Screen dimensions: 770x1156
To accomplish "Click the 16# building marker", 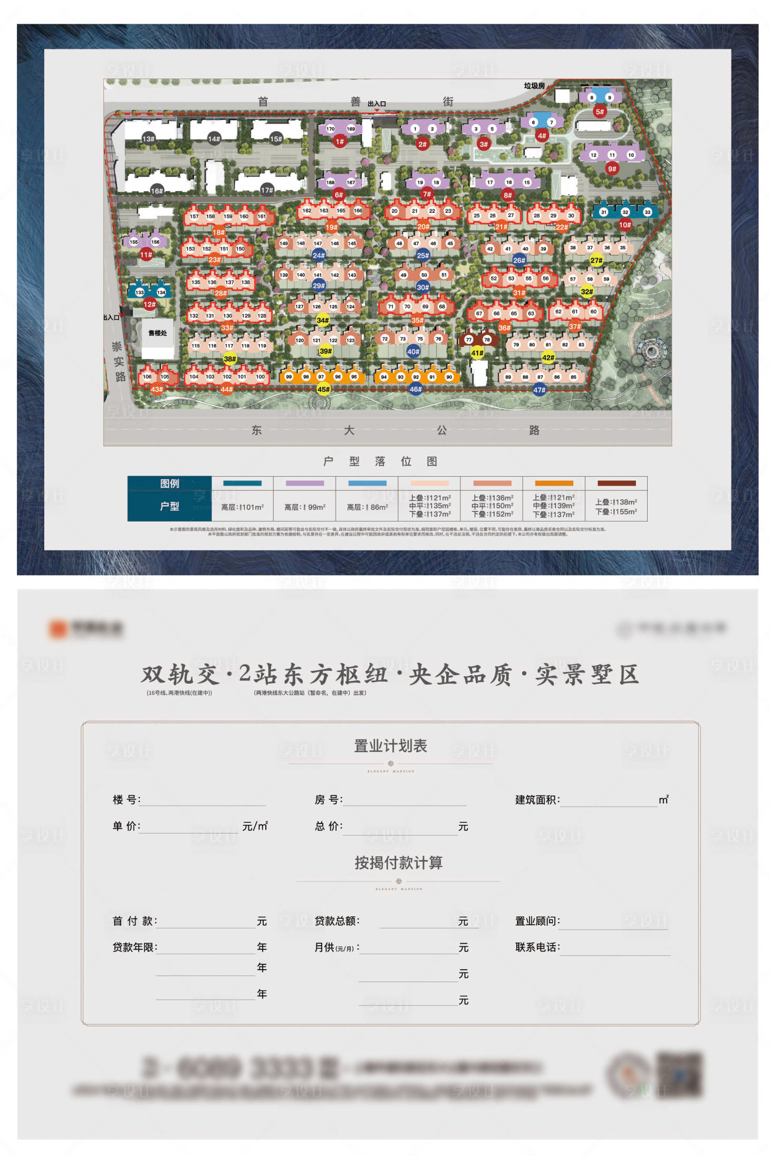I will 157,191.
